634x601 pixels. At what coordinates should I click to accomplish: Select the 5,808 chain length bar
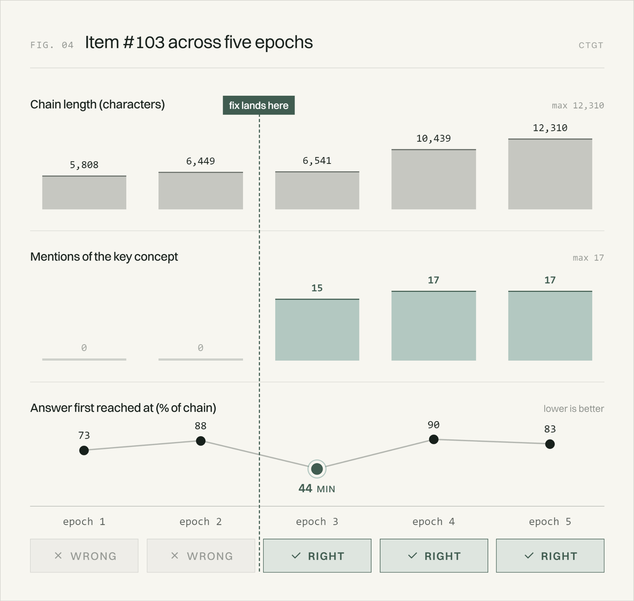tap(84, 193)
